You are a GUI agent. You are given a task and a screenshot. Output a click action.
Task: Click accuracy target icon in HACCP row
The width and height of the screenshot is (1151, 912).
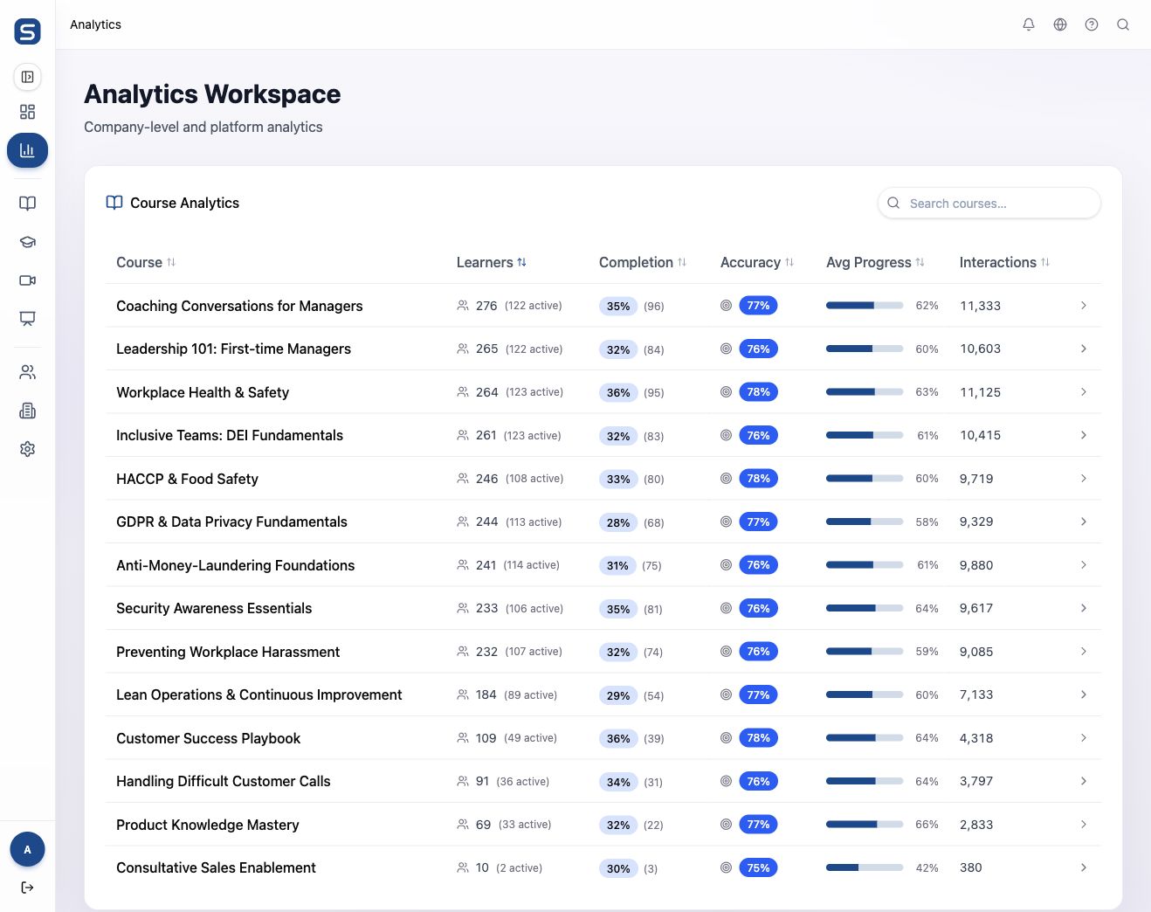[726, 479]
